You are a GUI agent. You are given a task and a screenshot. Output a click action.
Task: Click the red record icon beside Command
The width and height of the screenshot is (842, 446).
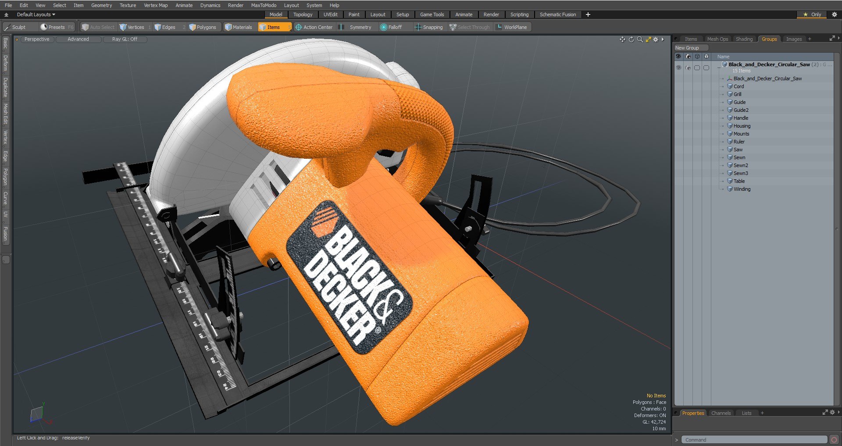834,440
